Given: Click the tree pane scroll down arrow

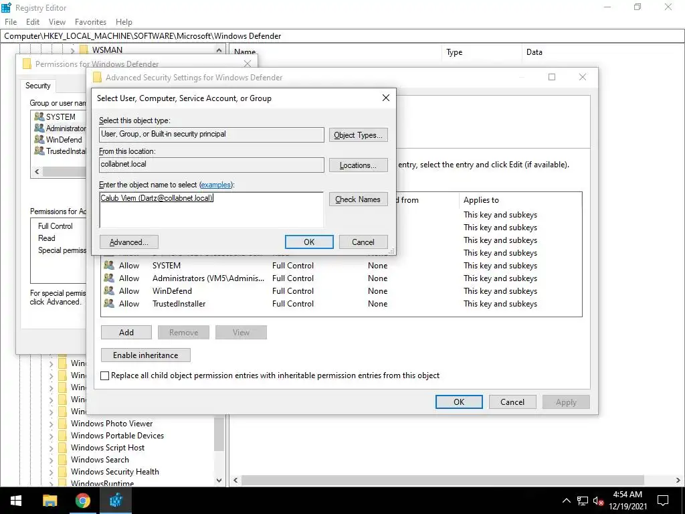Looking at the screenshot, I should tap(219, 480).
